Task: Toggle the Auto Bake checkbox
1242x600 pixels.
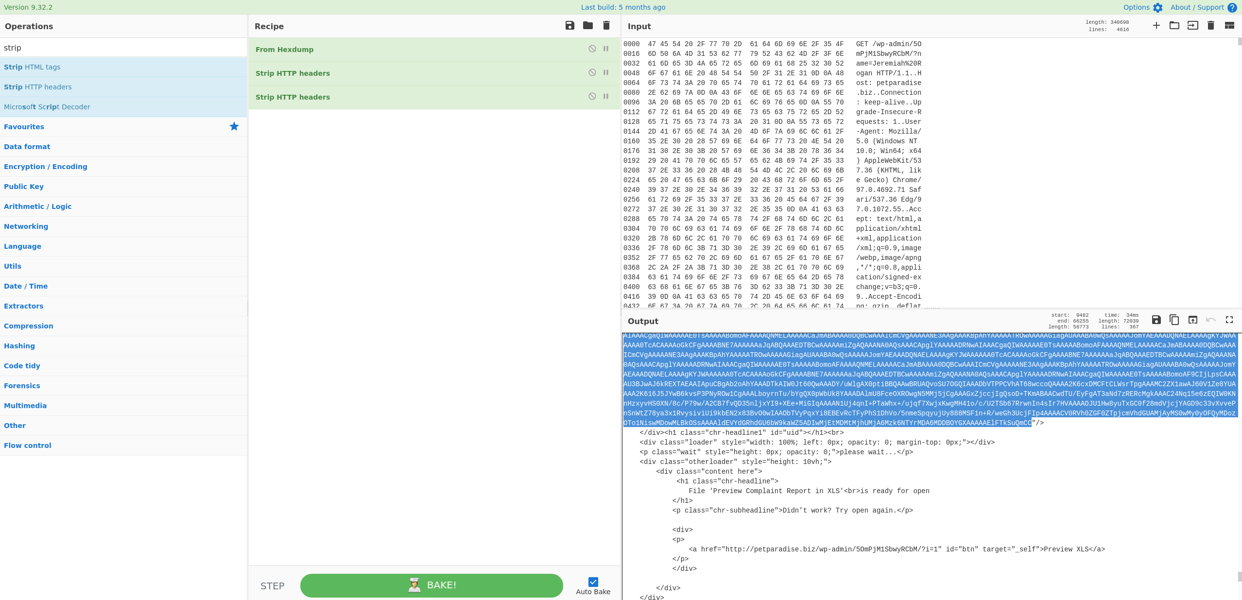Action: (593, 582)
